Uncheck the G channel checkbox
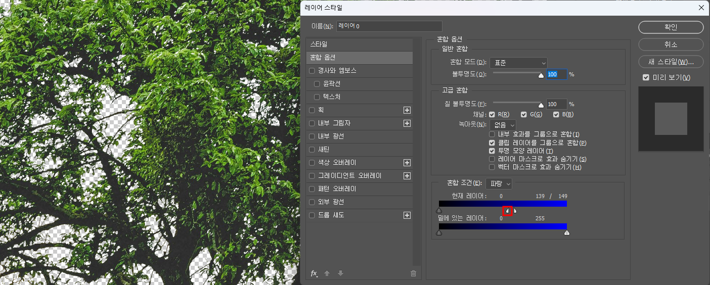This screenshot has width=710, height=285. pyautogui.click(x=524, y=115)
